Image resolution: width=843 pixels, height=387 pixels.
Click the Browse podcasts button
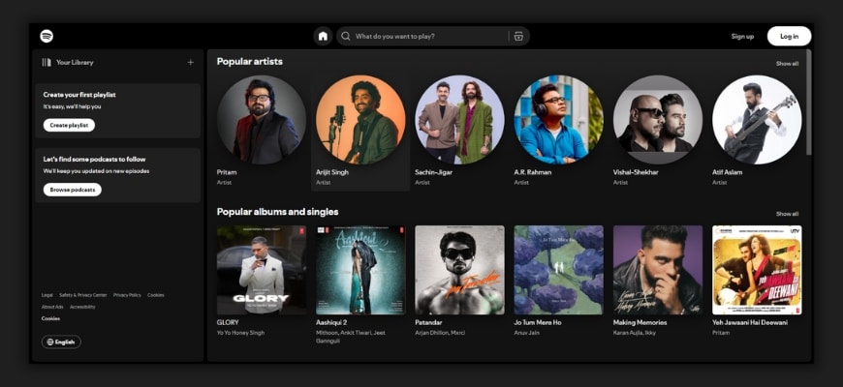[x=72, y=190]
